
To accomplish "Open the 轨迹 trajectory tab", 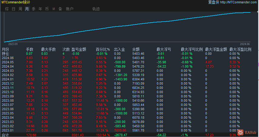I will (96, 9).
